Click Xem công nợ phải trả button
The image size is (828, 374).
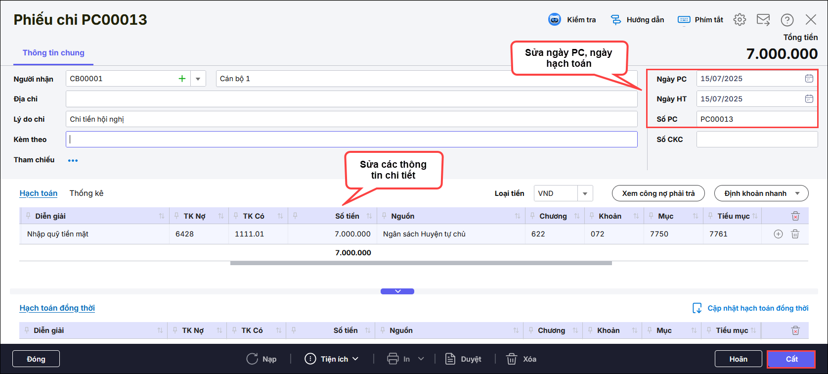coord(658,193)
